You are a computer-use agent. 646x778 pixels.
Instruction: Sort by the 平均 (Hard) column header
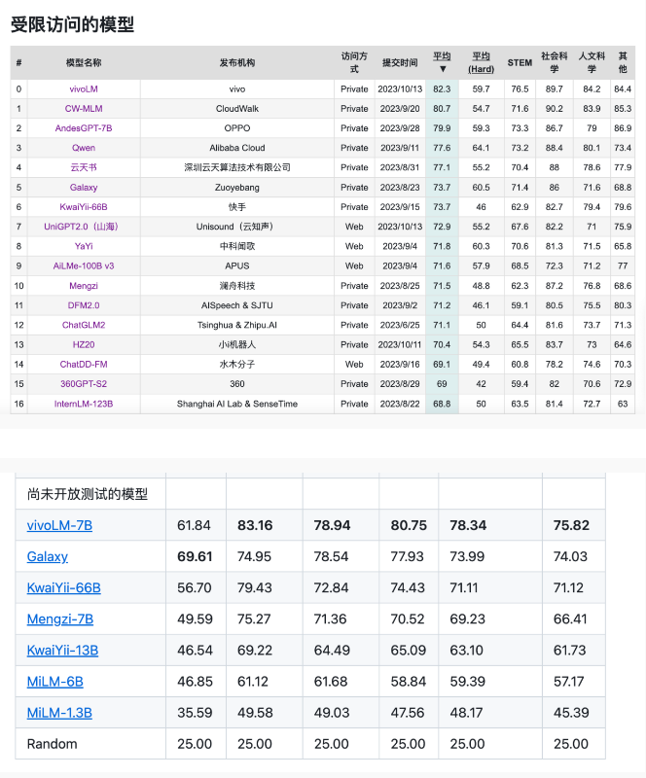coord(482,62)
